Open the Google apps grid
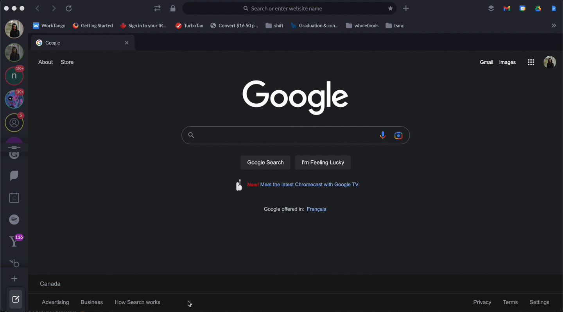563x312 pixels. click(x=531, y=62)
